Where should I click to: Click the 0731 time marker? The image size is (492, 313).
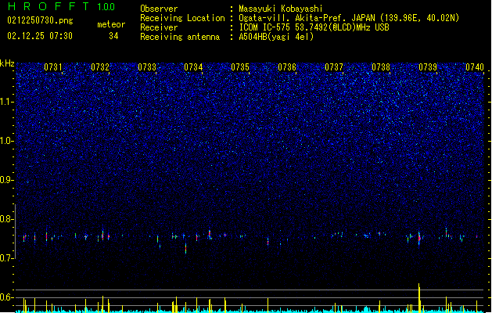click(53, 67)
